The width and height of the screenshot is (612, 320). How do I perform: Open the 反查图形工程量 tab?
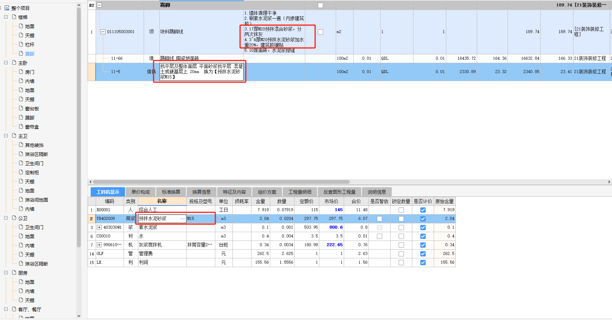click(340, 192)
